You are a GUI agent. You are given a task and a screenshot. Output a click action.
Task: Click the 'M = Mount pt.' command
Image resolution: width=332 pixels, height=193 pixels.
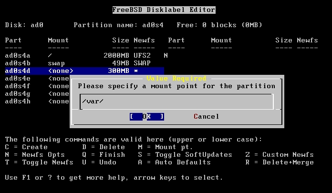(166, 147)
